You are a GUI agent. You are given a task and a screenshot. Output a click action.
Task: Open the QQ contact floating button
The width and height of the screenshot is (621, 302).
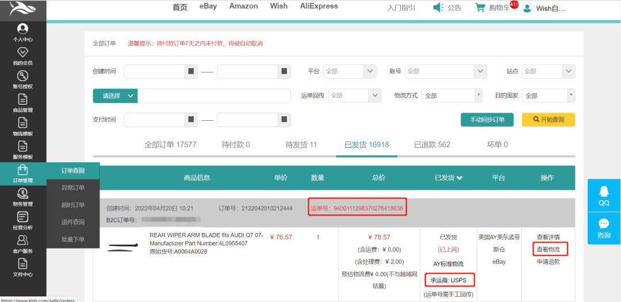[x=604, y=196]
